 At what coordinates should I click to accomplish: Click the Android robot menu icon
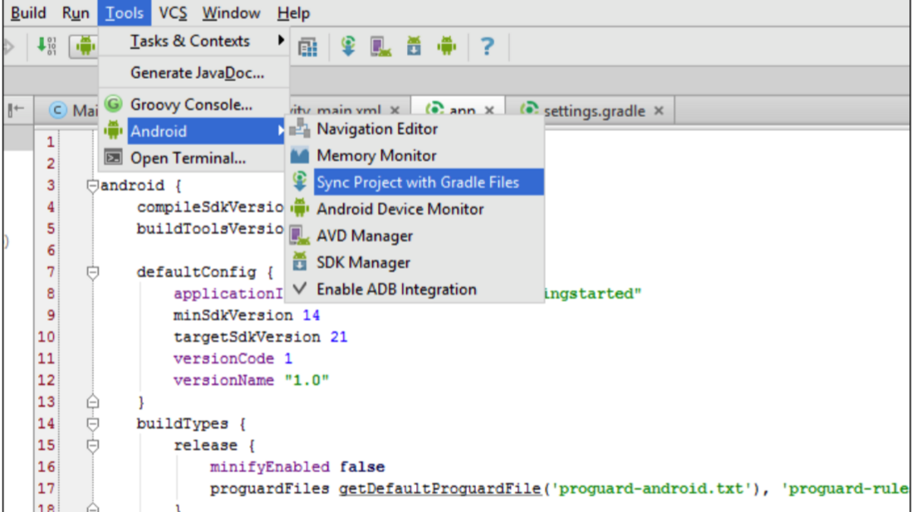pyautogui.click(x=114, y=131)
